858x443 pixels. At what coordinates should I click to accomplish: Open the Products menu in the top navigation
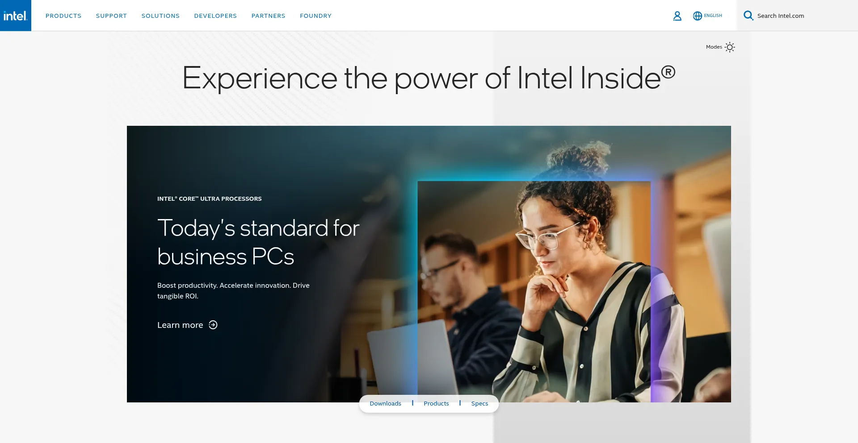[x=63, y=16]
